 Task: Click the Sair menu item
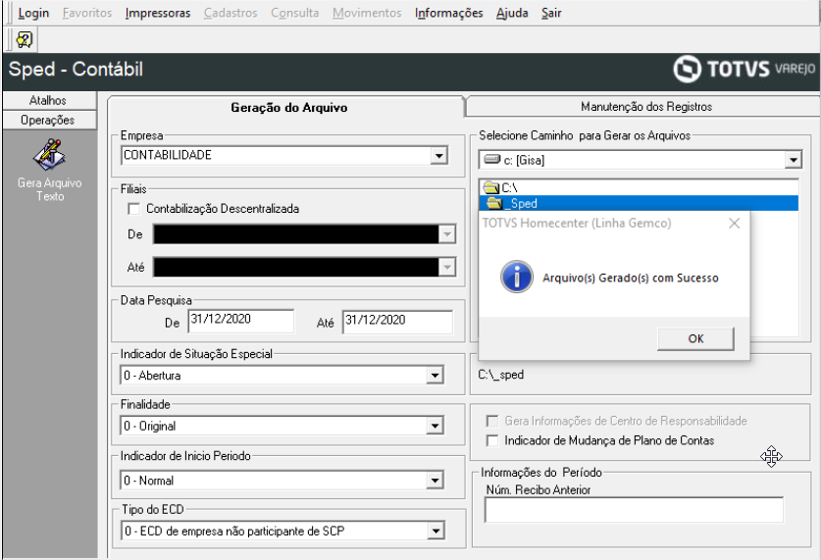551,13
